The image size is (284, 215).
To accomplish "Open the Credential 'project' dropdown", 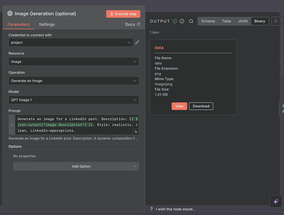I will tap(71, 43).
